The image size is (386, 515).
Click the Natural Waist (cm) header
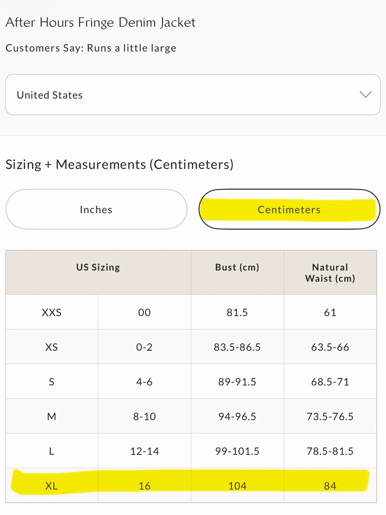pos(330,272)
